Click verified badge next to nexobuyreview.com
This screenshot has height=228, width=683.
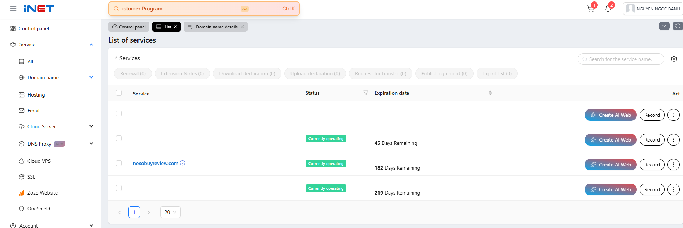click(x=183, y=163)
